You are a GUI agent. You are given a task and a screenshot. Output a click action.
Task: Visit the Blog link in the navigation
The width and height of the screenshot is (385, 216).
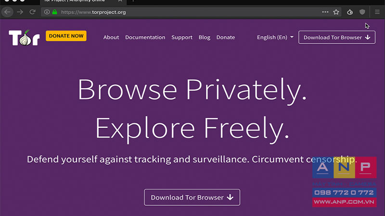[x=204, y=37]
